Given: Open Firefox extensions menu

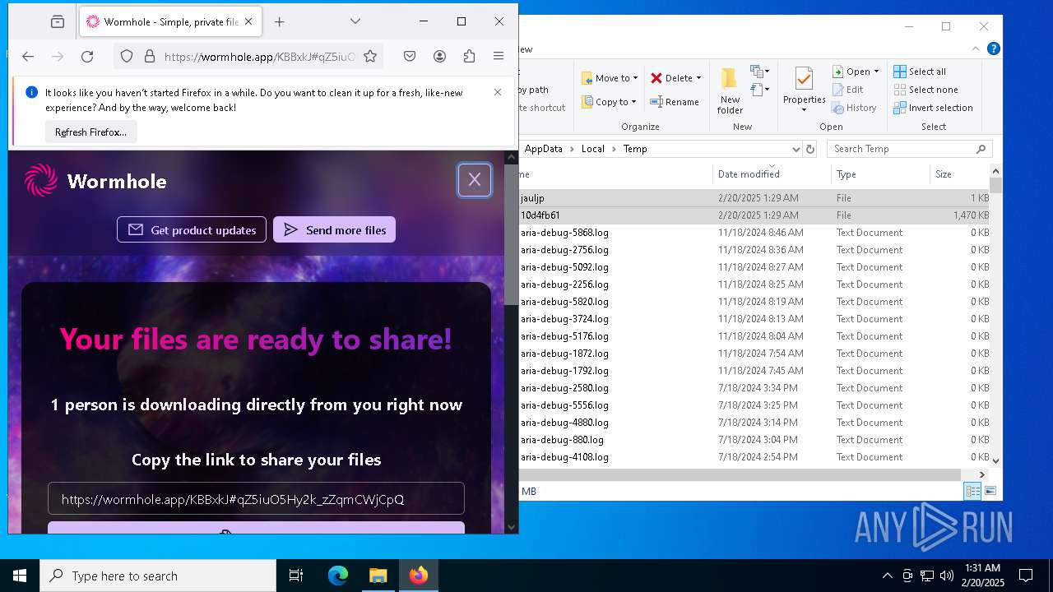Looking at the screenshot, I should (469, 56).
